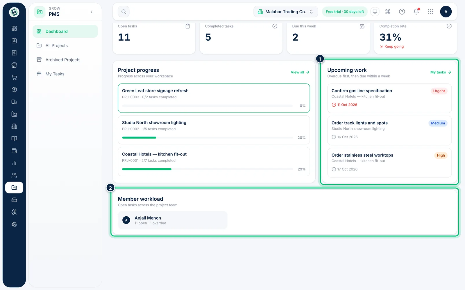Click the delivery truck icon in dark rail
The image size is (465, 290).
tap(14, 102)
